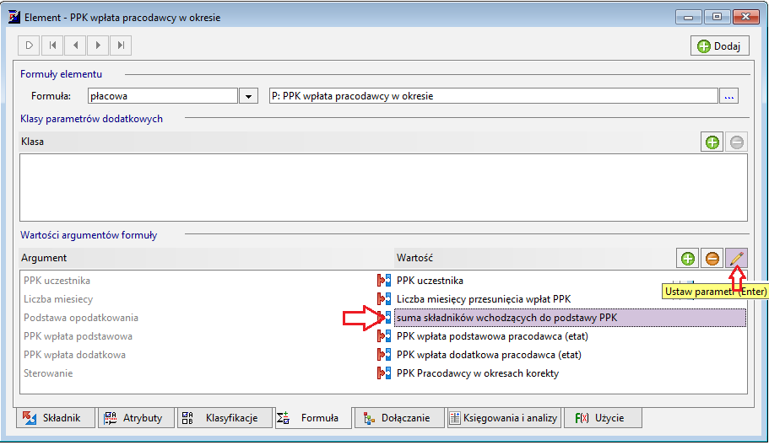Select argument 'PPK wpłata podstawowa'
Image resolution: width=769 pixels, height=445 pixels.
78,336
